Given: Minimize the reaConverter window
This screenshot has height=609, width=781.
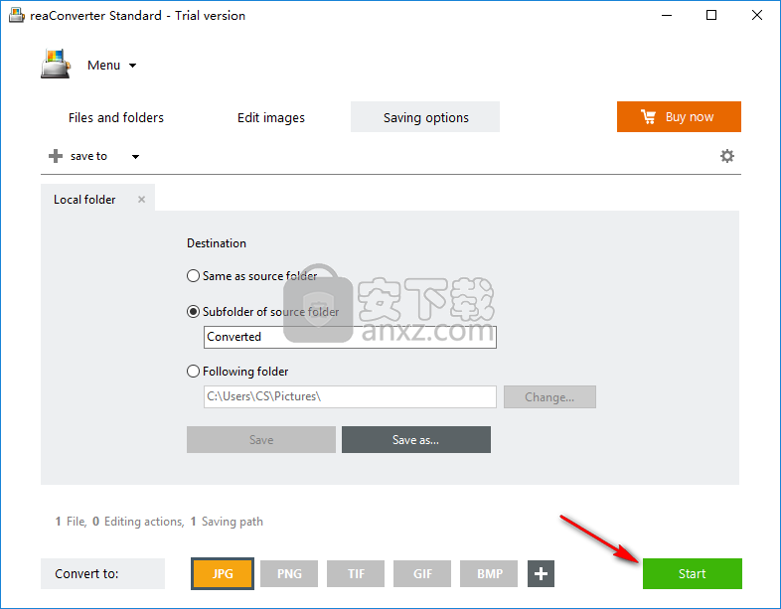Looking at the screenshot, I should click(x=667, y=16).
